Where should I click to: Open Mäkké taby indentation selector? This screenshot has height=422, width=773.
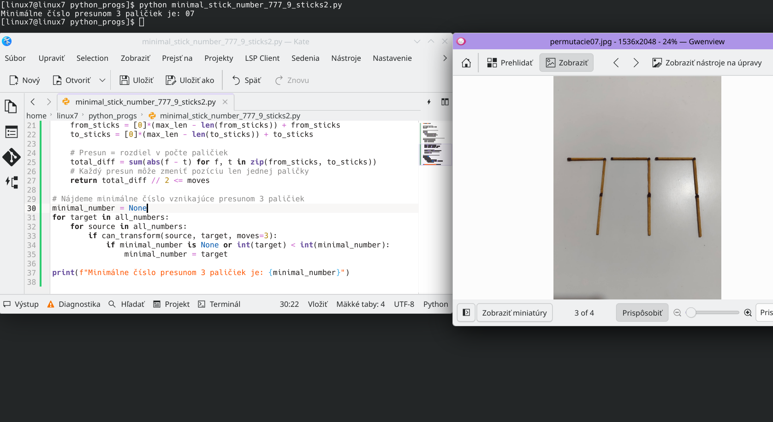(x=360, y=304)
